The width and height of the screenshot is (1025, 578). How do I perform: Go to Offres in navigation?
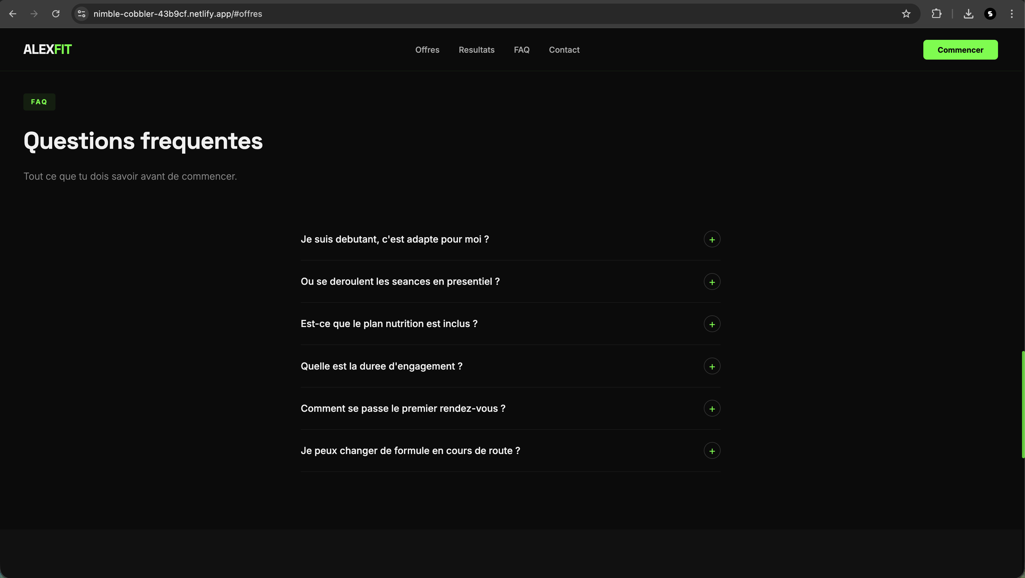[x=427, y=50]
